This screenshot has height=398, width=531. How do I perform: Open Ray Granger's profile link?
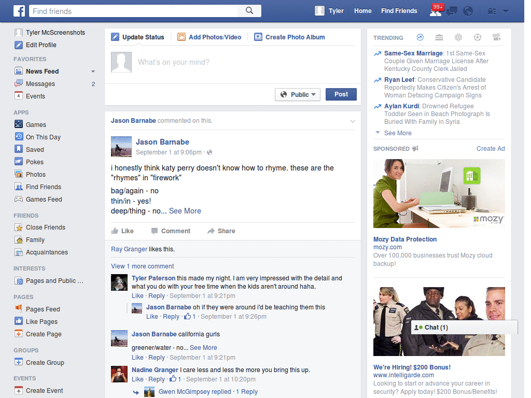[x=129, y=249]
